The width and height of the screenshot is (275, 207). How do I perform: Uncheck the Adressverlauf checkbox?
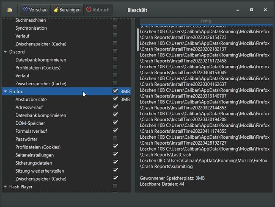[x=115, y=107]
